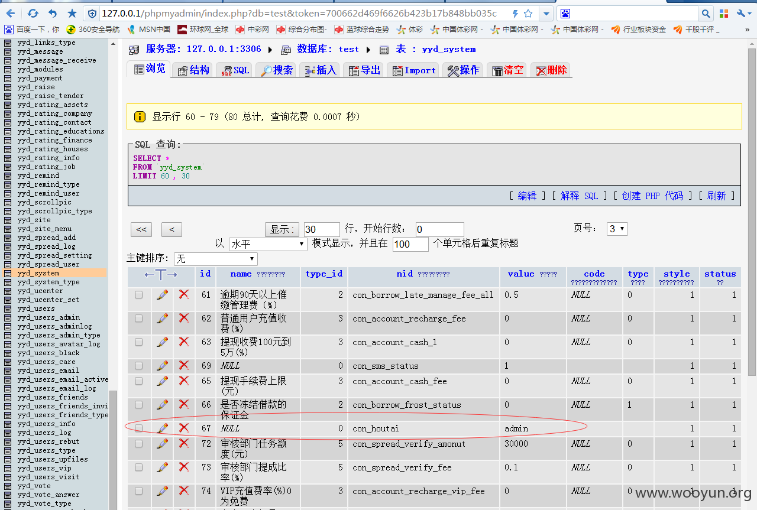Click the 编辑 query link
This screenshot has height=510, width=757.
(527, 196)
